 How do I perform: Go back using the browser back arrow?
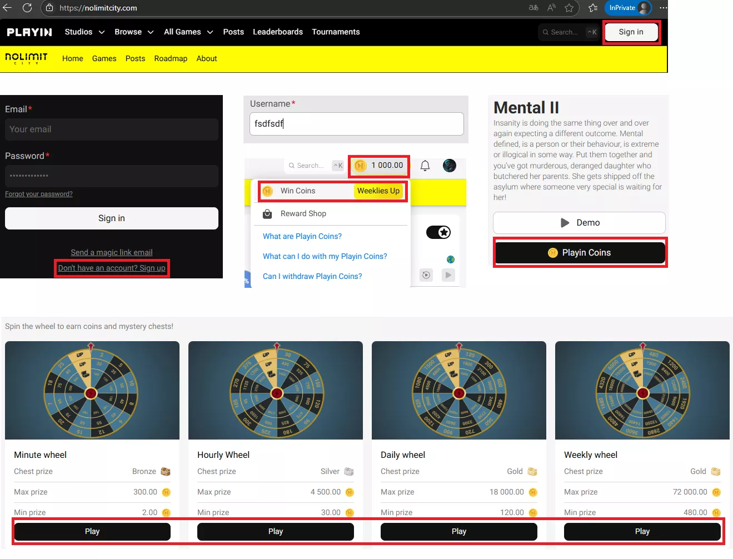click(7, 8)
